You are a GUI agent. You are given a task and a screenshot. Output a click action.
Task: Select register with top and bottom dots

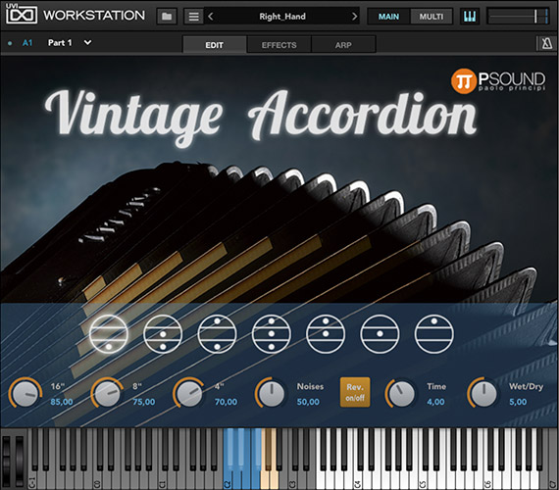pos(217,334)
